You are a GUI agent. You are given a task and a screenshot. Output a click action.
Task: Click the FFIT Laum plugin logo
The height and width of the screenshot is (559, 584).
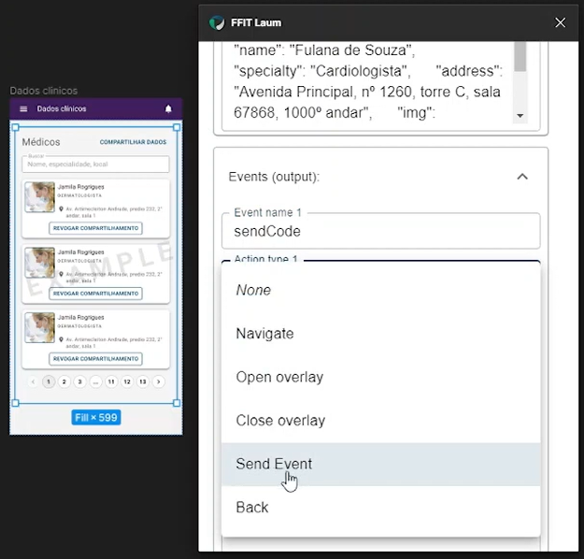tap(217, 22)
